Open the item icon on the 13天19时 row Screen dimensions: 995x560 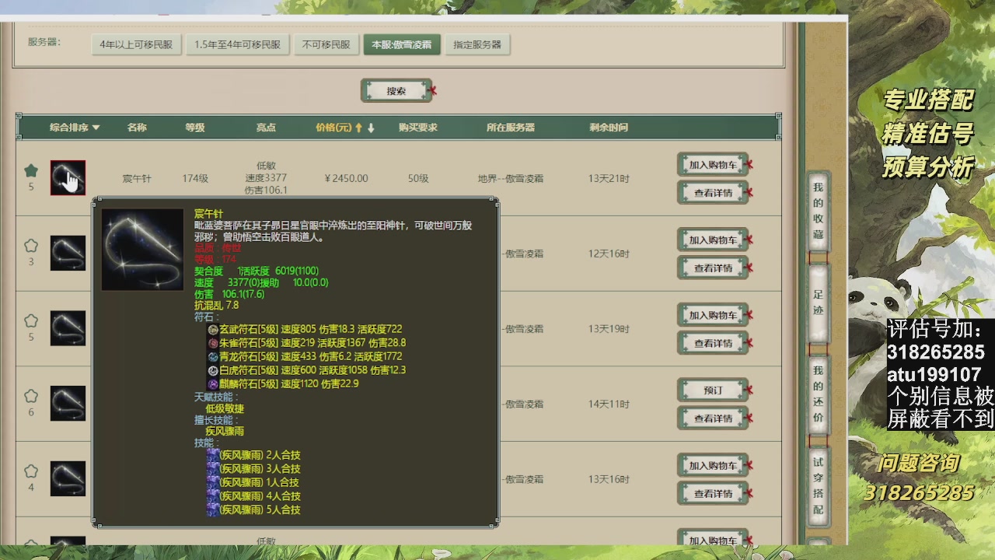pyautogui.click(x=68, y=328)
